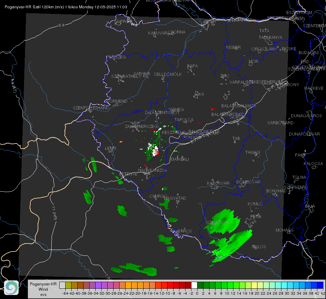Click the BARCS city label
Screen dimensions: 326x299
184,231
